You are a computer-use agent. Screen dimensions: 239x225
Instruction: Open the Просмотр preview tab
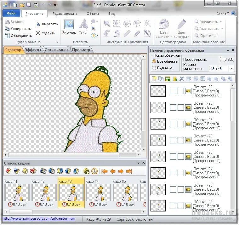[81, 50]
